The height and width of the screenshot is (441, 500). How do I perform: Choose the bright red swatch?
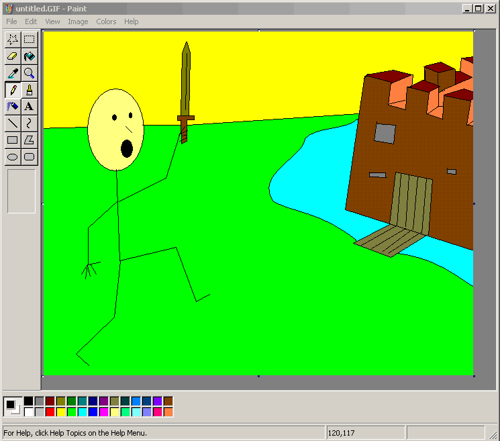pos(50,412)
